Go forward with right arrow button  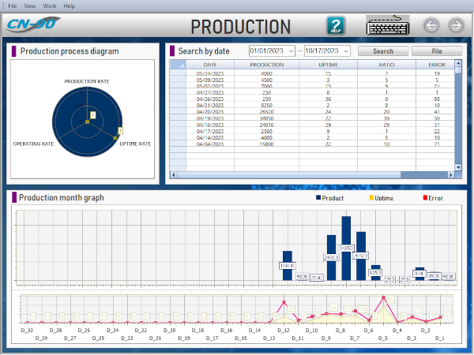point(456,25)
